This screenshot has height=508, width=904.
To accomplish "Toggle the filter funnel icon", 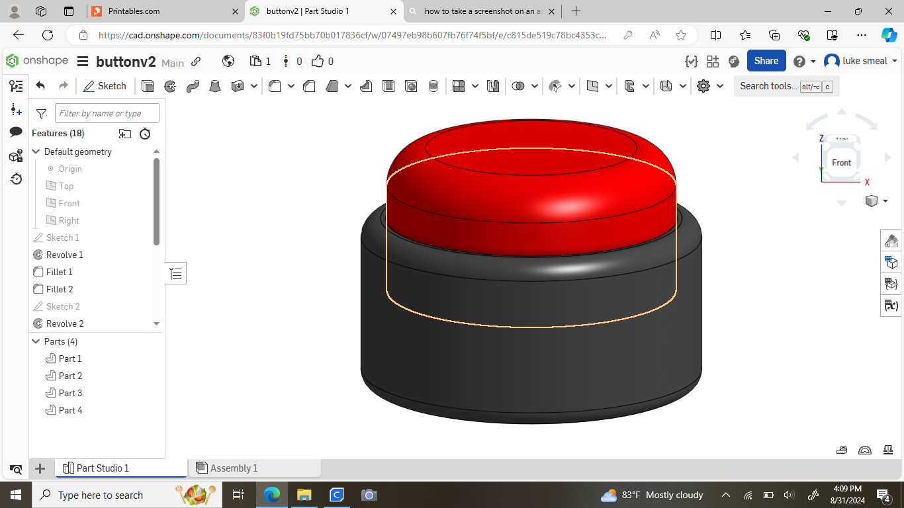I will click(41, 114).
